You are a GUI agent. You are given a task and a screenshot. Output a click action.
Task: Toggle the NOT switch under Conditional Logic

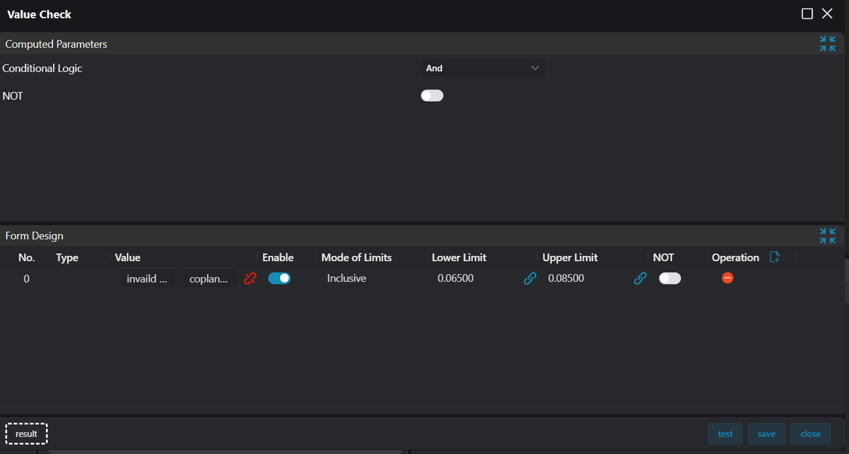coord(432,96)
